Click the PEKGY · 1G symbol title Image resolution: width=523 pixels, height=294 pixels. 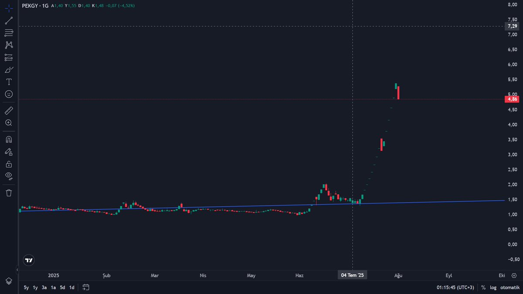point(35,6)
